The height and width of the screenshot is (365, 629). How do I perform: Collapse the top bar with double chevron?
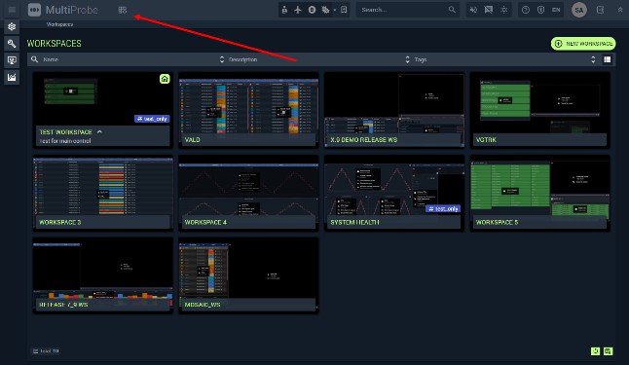[x=620, y=10]
